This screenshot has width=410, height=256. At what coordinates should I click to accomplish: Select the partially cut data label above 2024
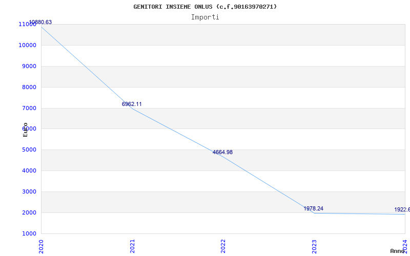point(402,209)
